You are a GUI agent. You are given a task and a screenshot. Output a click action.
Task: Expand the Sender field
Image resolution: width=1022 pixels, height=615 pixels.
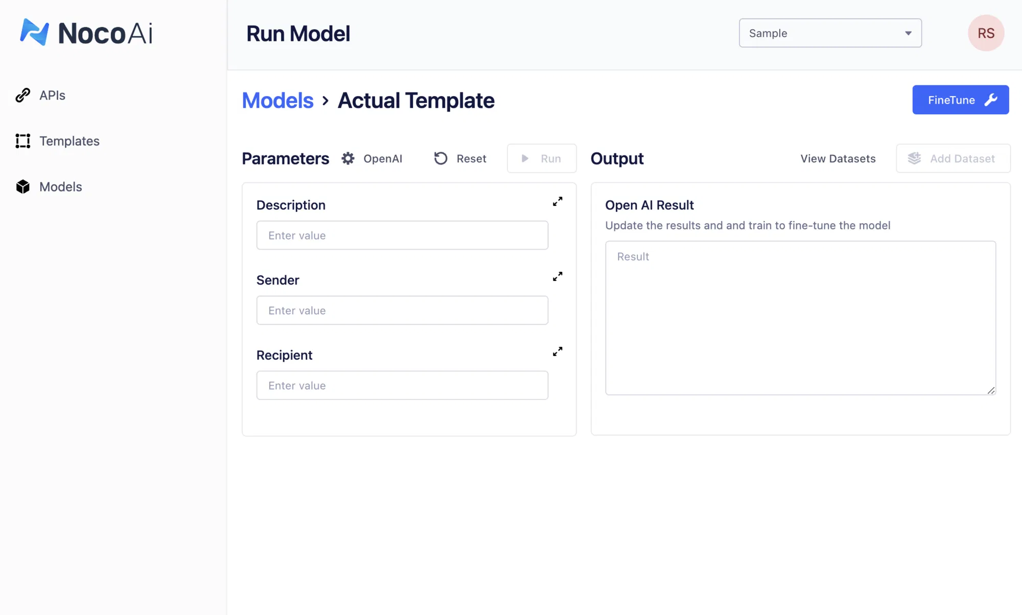click(x=558, y=277)
